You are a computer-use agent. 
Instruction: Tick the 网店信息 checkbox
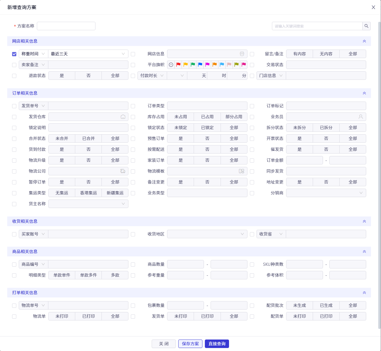pyautogui.click(x=133, y=54)
